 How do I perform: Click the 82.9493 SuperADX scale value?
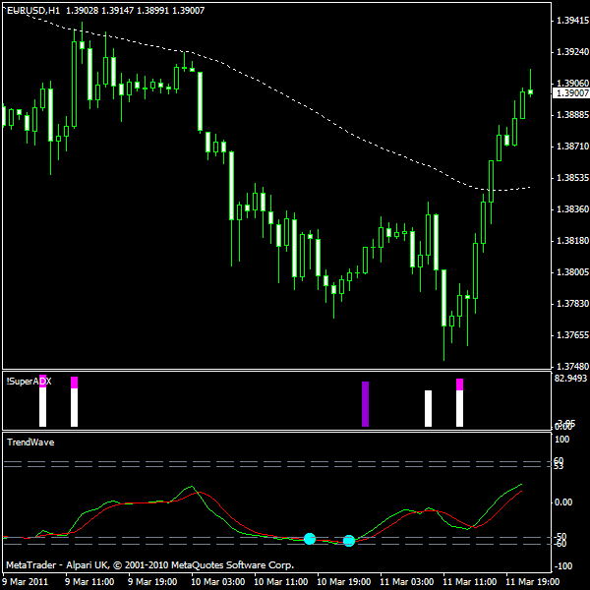(570, 378)
